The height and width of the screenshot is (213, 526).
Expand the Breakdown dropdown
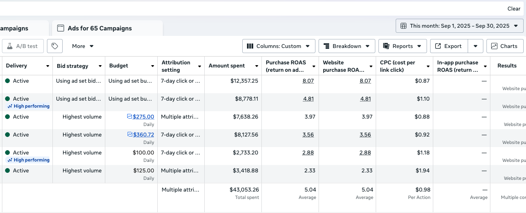[x=347, y=46]
